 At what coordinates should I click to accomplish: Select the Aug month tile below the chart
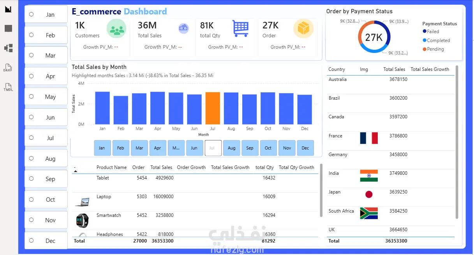[231, 148]
